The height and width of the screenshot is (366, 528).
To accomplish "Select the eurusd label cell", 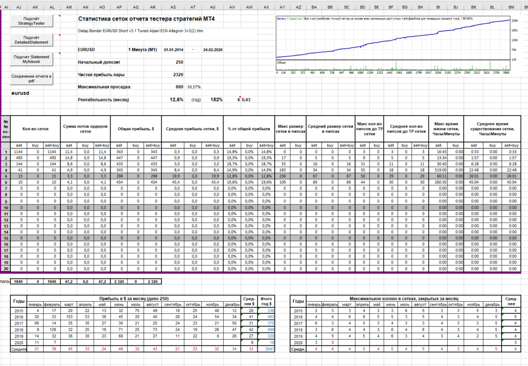I will (20, 93).
